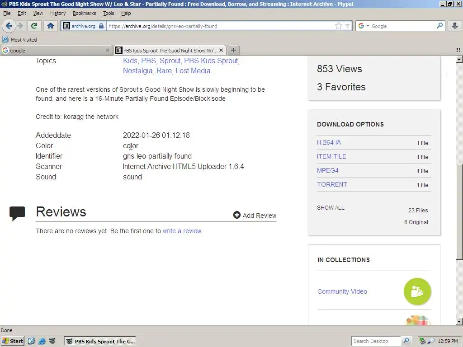Open the list all tabs button
The height and width of the screenshot is (347, 463).
coord(458,51)
